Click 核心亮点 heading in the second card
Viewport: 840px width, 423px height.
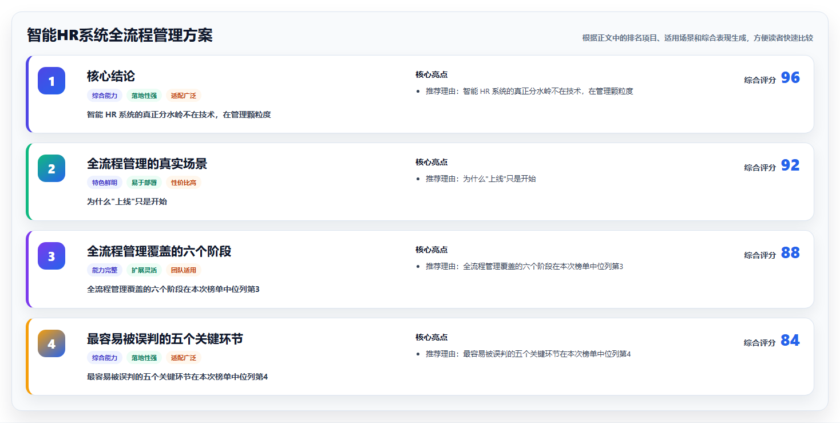(x=431, y=162)
